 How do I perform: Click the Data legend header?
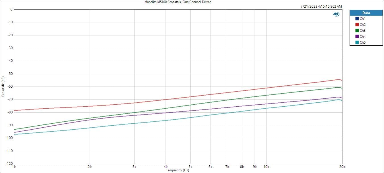point(366,13)
